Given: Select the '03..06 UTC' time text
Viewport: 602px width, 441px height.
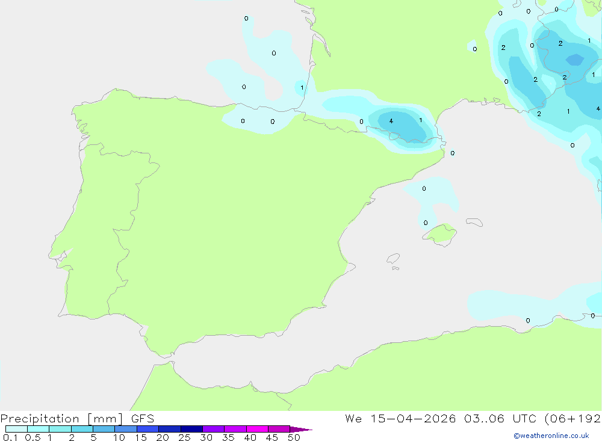Looking at the screenshot, I should pos(500,419).
